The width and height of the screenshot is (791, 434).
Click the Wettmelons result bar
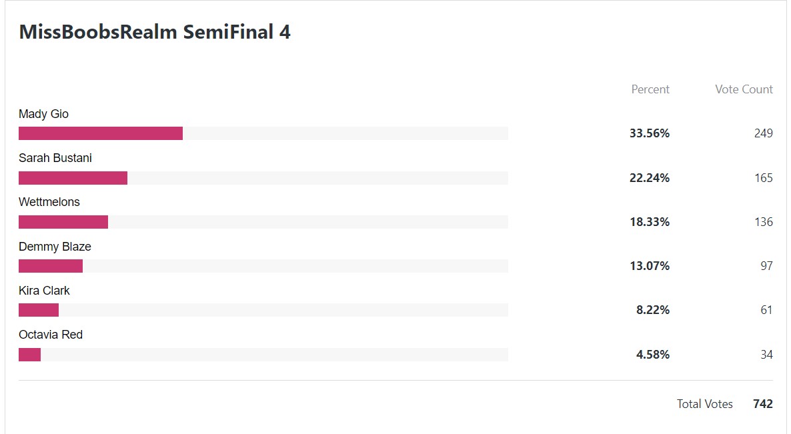263,222
